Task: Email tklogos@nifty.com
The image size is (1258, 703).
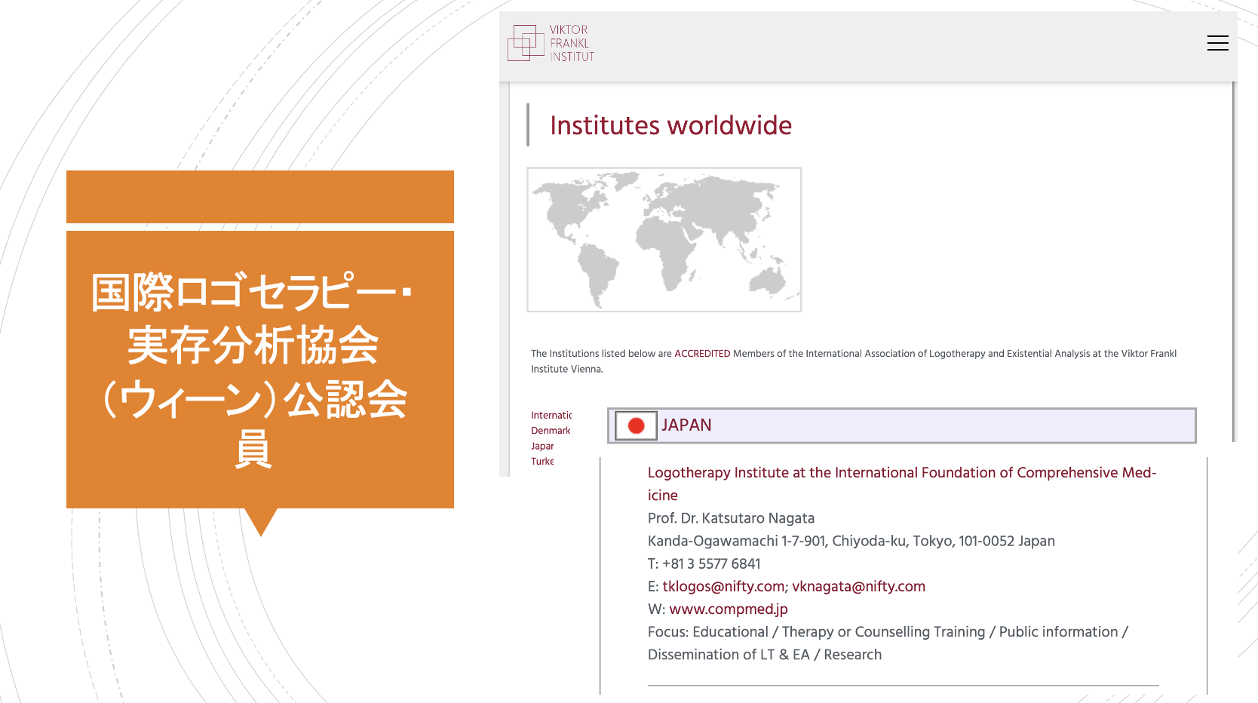Action: tap(723, 586)
